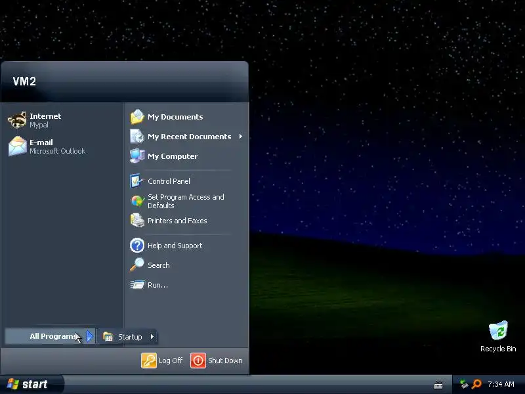Click the Control Panel icon
The width and height of the screenshot is (525, 394).
[137, 181]
